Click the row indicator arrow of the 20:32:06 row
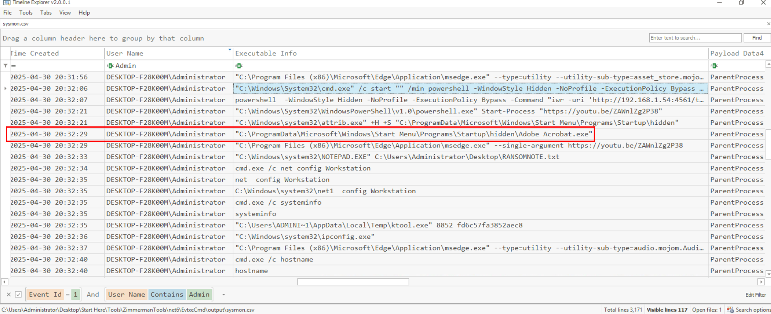This screenshot has width=771, height=314. (5, 88)
